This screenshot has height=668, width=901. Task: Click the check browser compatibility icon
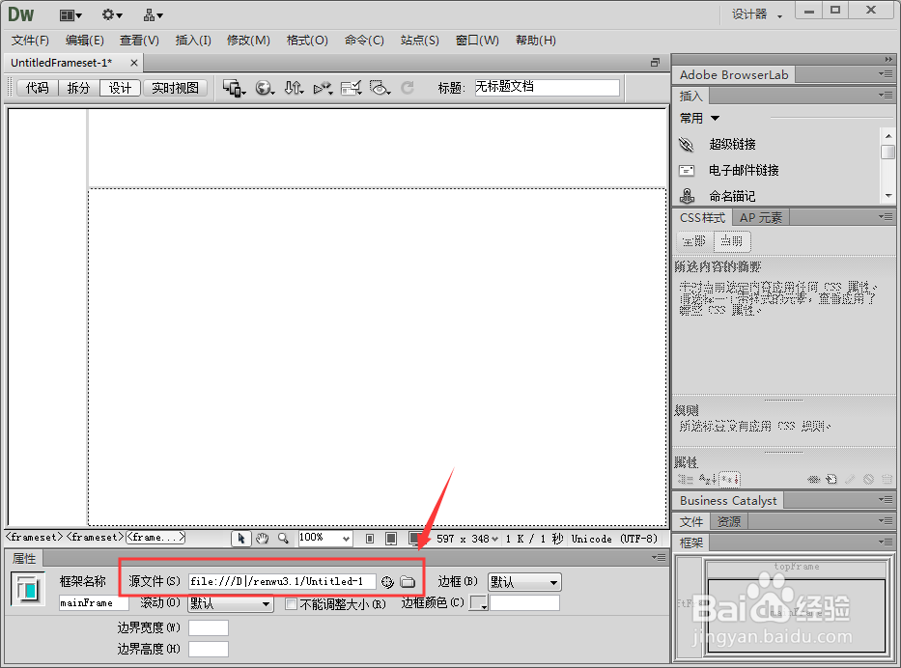pos(351,88)
